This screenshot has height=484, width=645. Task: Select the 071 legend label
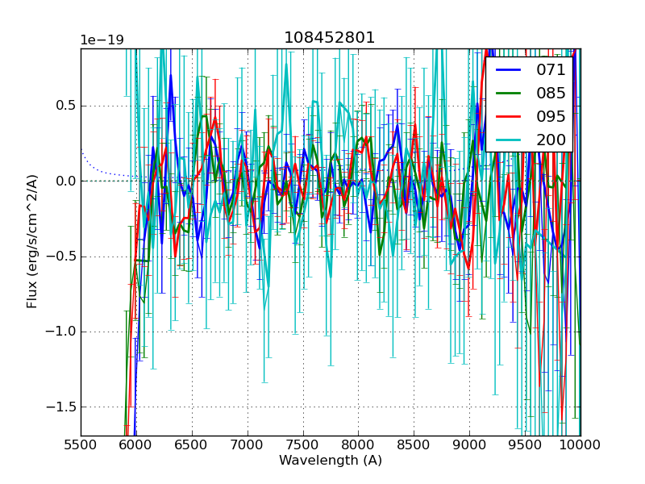coord(551,69)
